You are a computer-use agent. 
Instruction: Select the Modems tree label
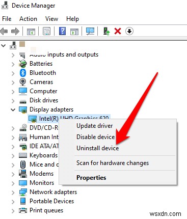coord(41,174)
